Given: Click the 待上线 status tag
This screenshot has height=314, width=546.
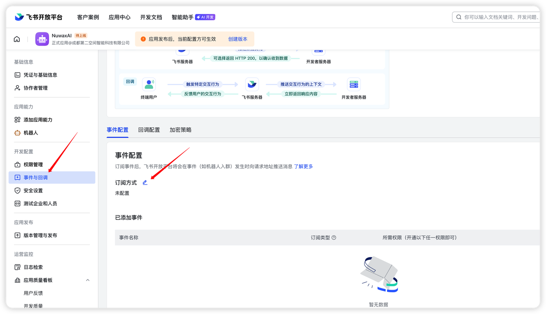Looking at the screenshot, I should pos(81,35).
